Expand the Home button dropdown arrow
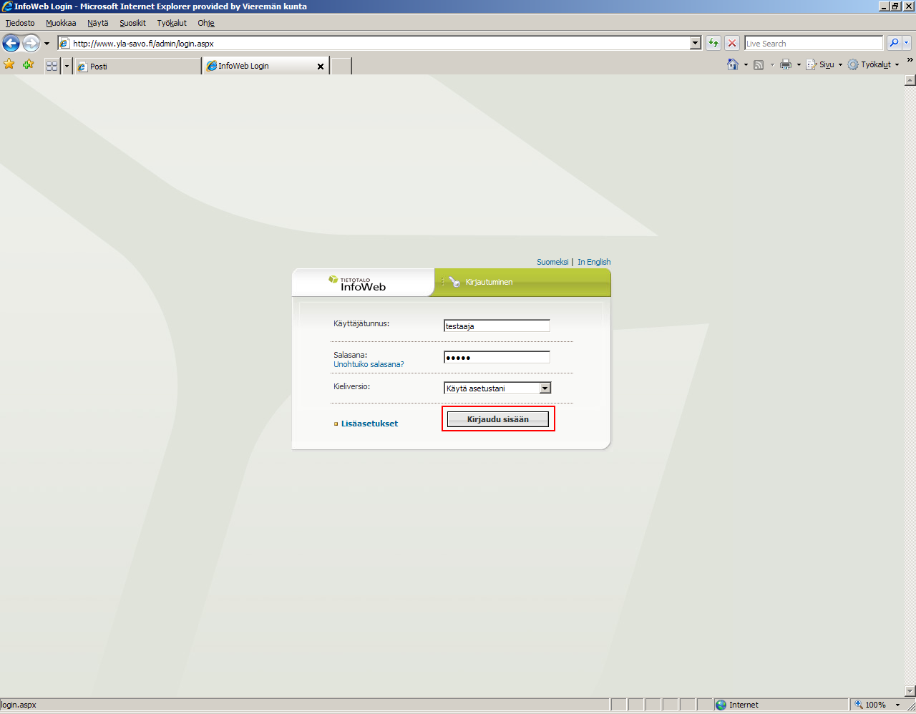Screen dimensions: 916x714 coord(746,64)
